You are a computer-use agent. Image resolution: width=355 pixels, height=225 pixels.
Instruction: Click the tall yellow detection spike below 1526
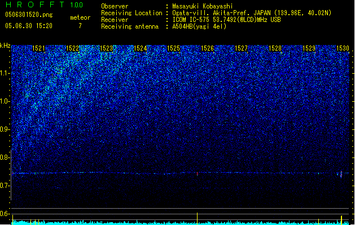197,218
